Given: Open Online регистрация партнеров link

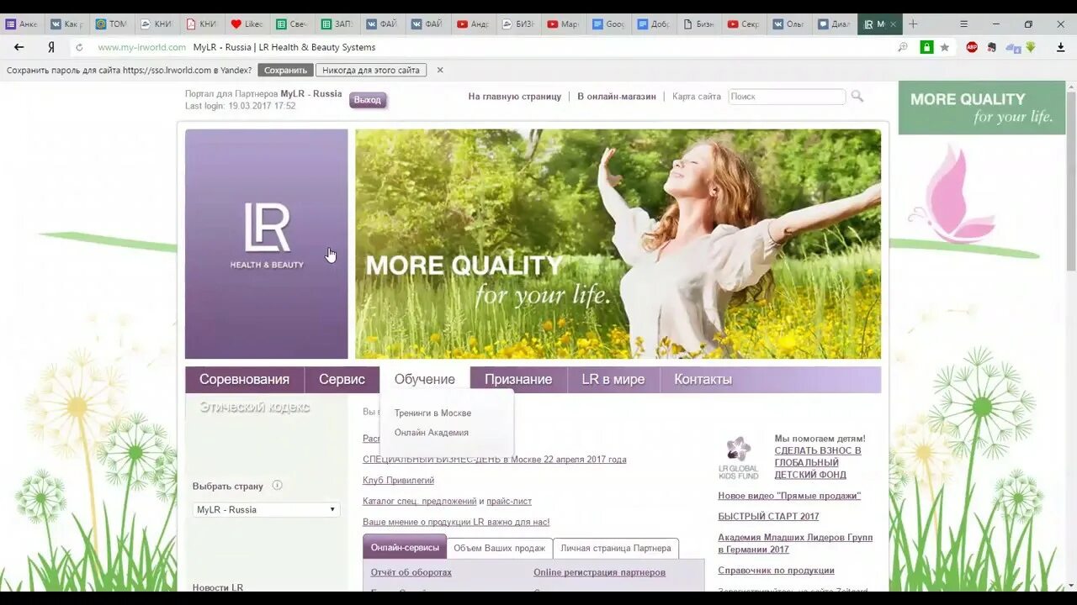Looking at the screenshot, I should coord(599,572).
